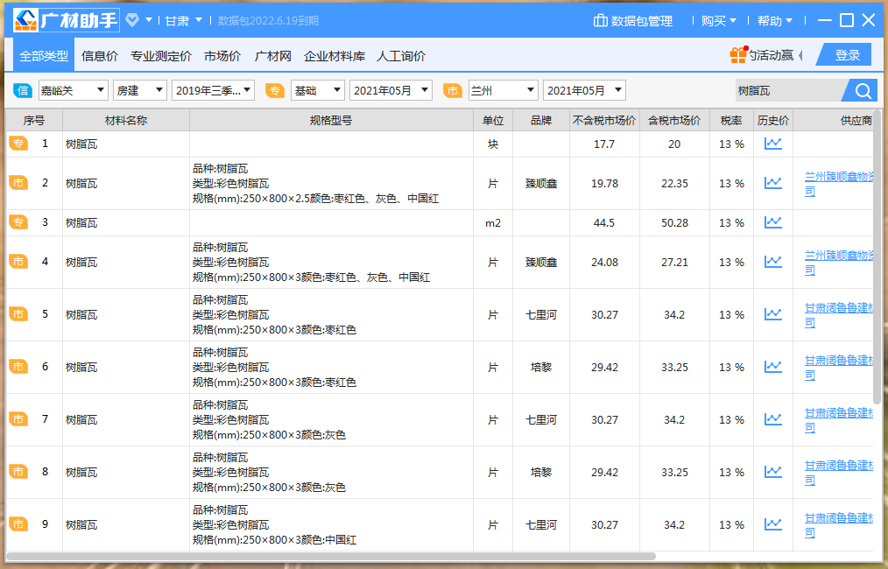Image resolution: width=888 pixels, height=569 pixels.
Task: Open supplier link on row 2
Action: (839, 184)
